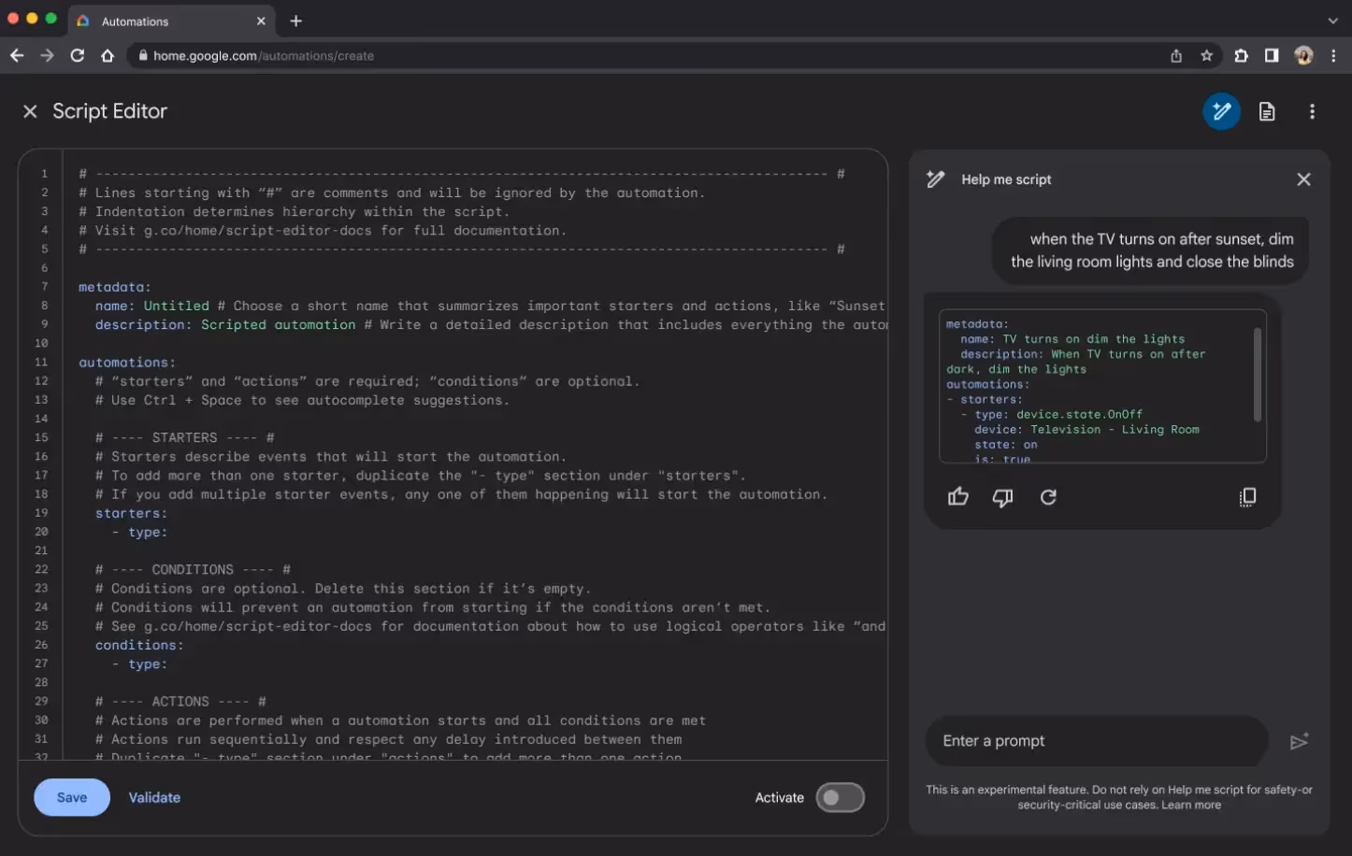Reload the current page

click(78, 56)
